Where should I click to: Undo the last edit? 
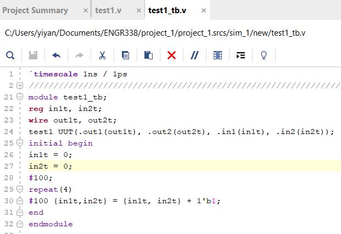56,55
